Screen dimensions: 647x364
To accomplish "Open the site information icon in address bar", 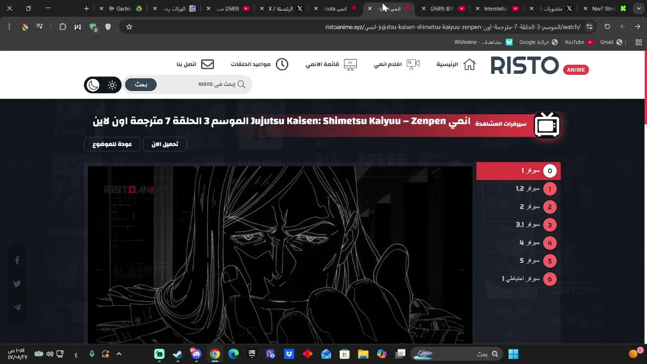I will pyautogui.click(x=589, y=27).
